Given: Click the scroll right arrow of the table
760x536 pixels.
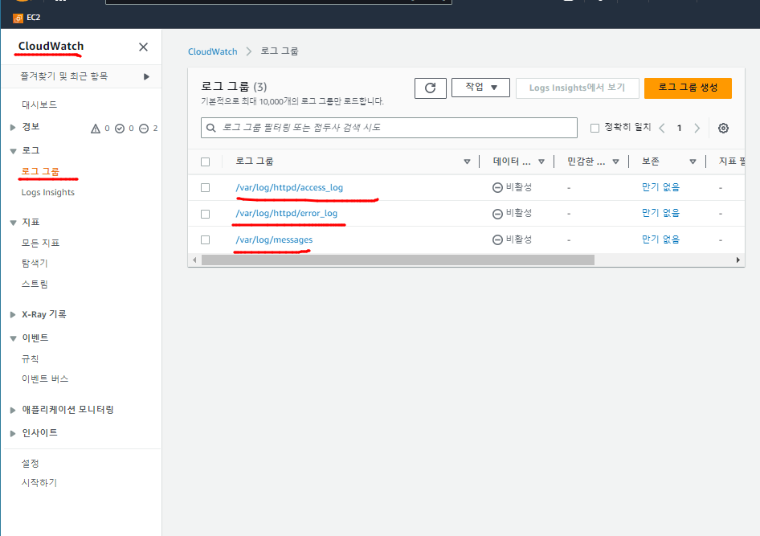Looking at the screenshot, I should pyautogui.click(x=738, y=260).
